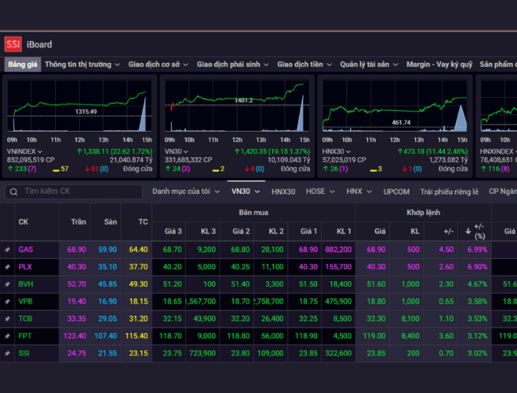This screenshot has width=517, height=393.
Task: Open SSI stock symbol in table
Action: click(x=23, y=354)
